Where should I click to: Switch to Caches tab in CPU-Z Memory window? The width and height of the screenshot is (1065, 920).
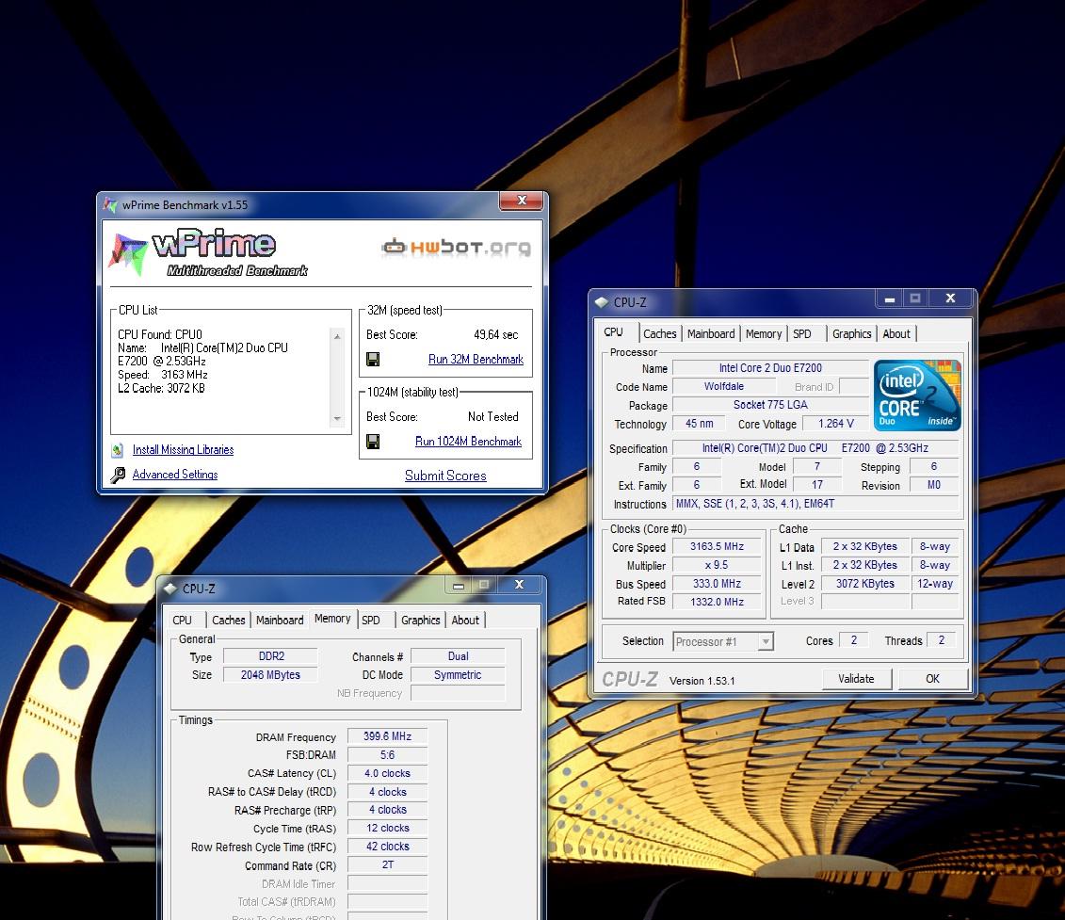click(228, 620)
